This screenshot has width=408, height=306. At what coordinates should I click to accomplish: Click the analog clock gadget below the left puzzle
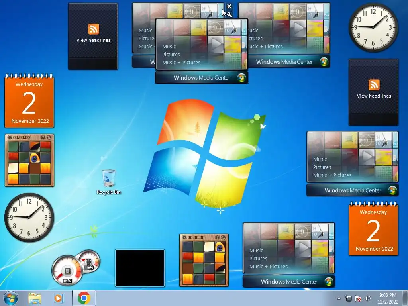[29, 217]
